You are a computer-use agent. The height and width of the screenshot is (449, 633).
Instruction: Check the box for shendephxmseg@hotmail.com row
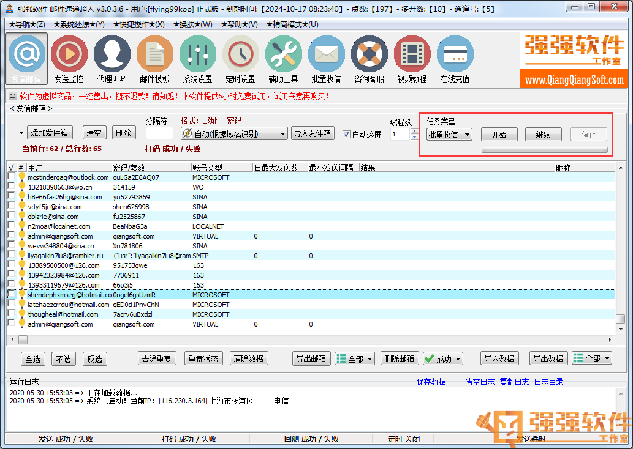click(x=11, y=294)
